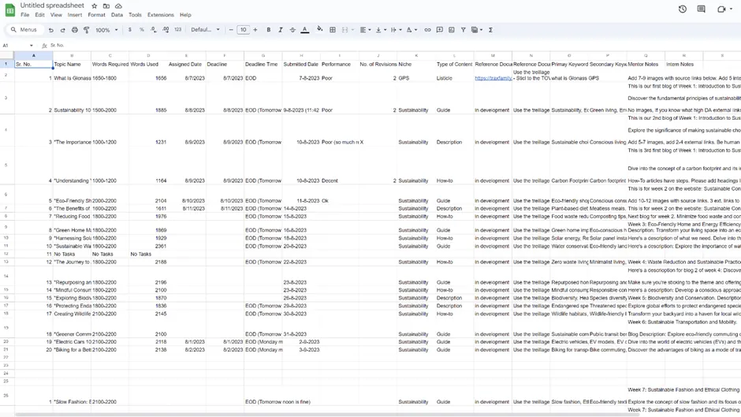This screenshot has height=417, width=741.
Task: Rename the Untitled spreadsheet title
Action: [52, 6]
